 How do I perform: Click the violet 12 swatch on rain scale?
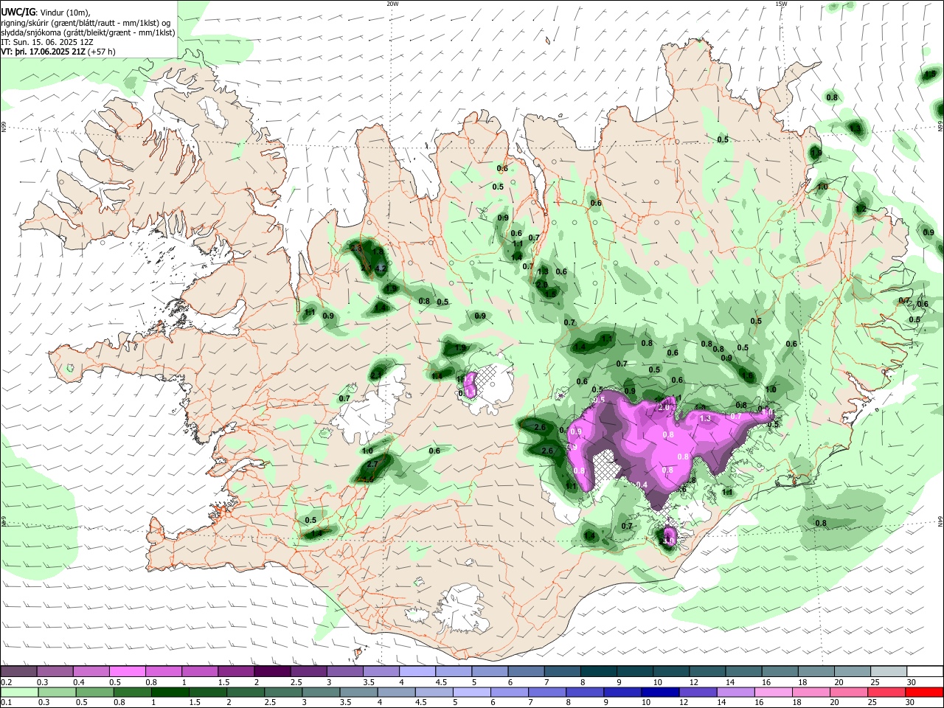click(x=698, y=692)
